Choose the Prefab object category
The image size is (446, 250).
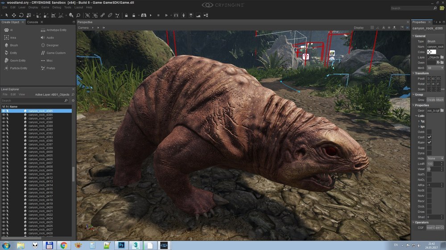[48, 68]
